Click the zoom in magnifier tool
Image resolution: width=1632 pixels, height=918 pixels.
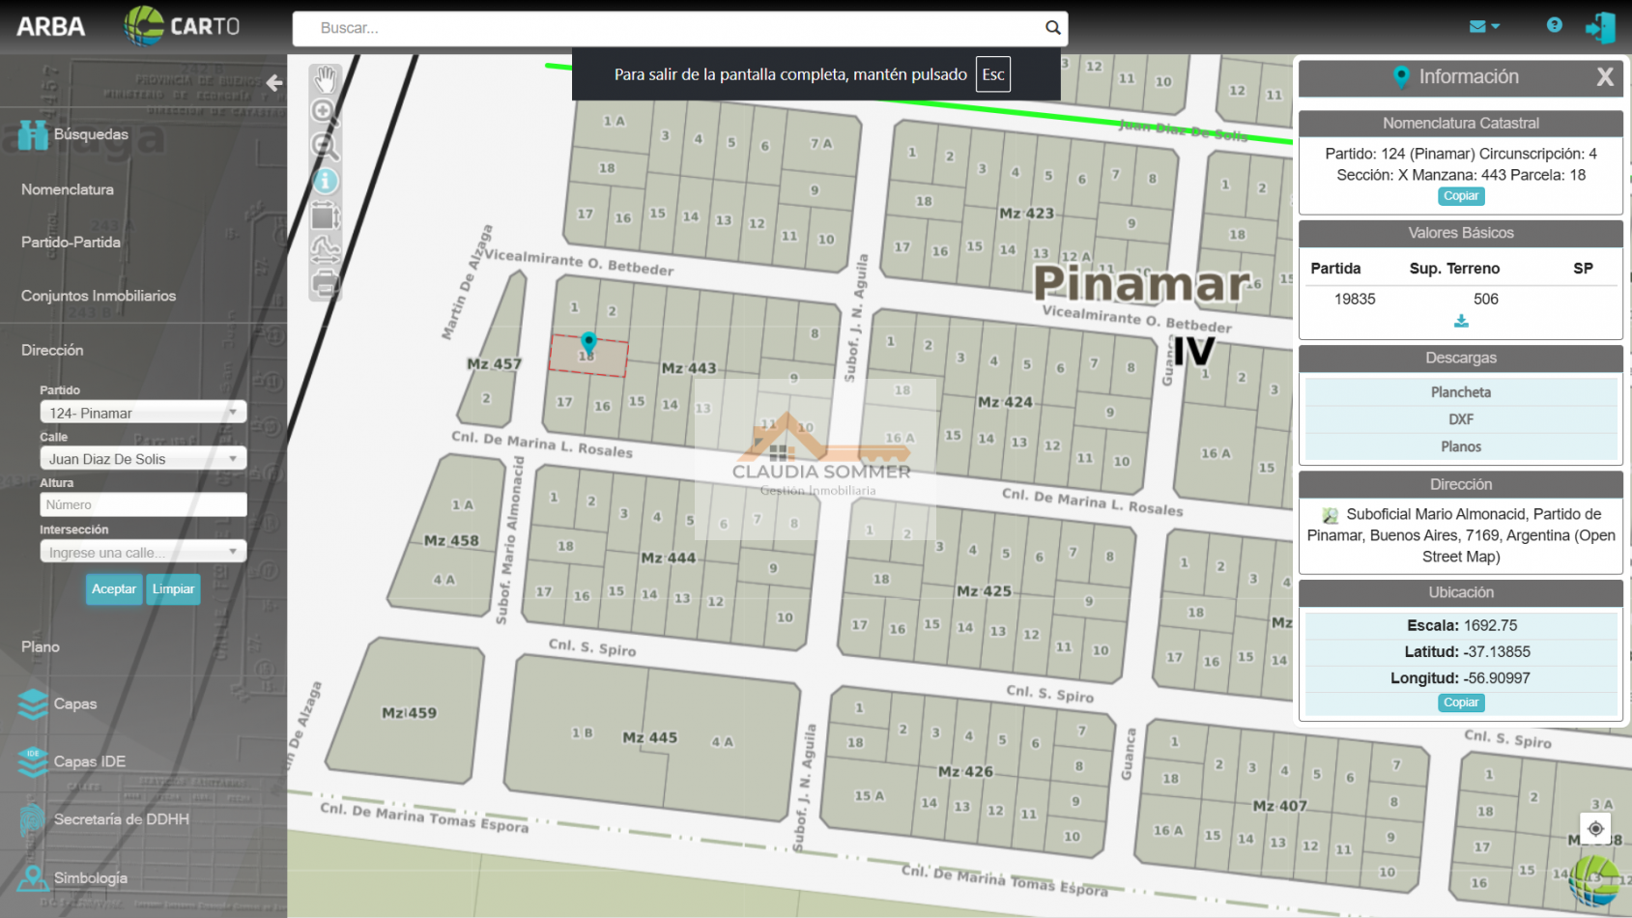click(x=325, y=112)
